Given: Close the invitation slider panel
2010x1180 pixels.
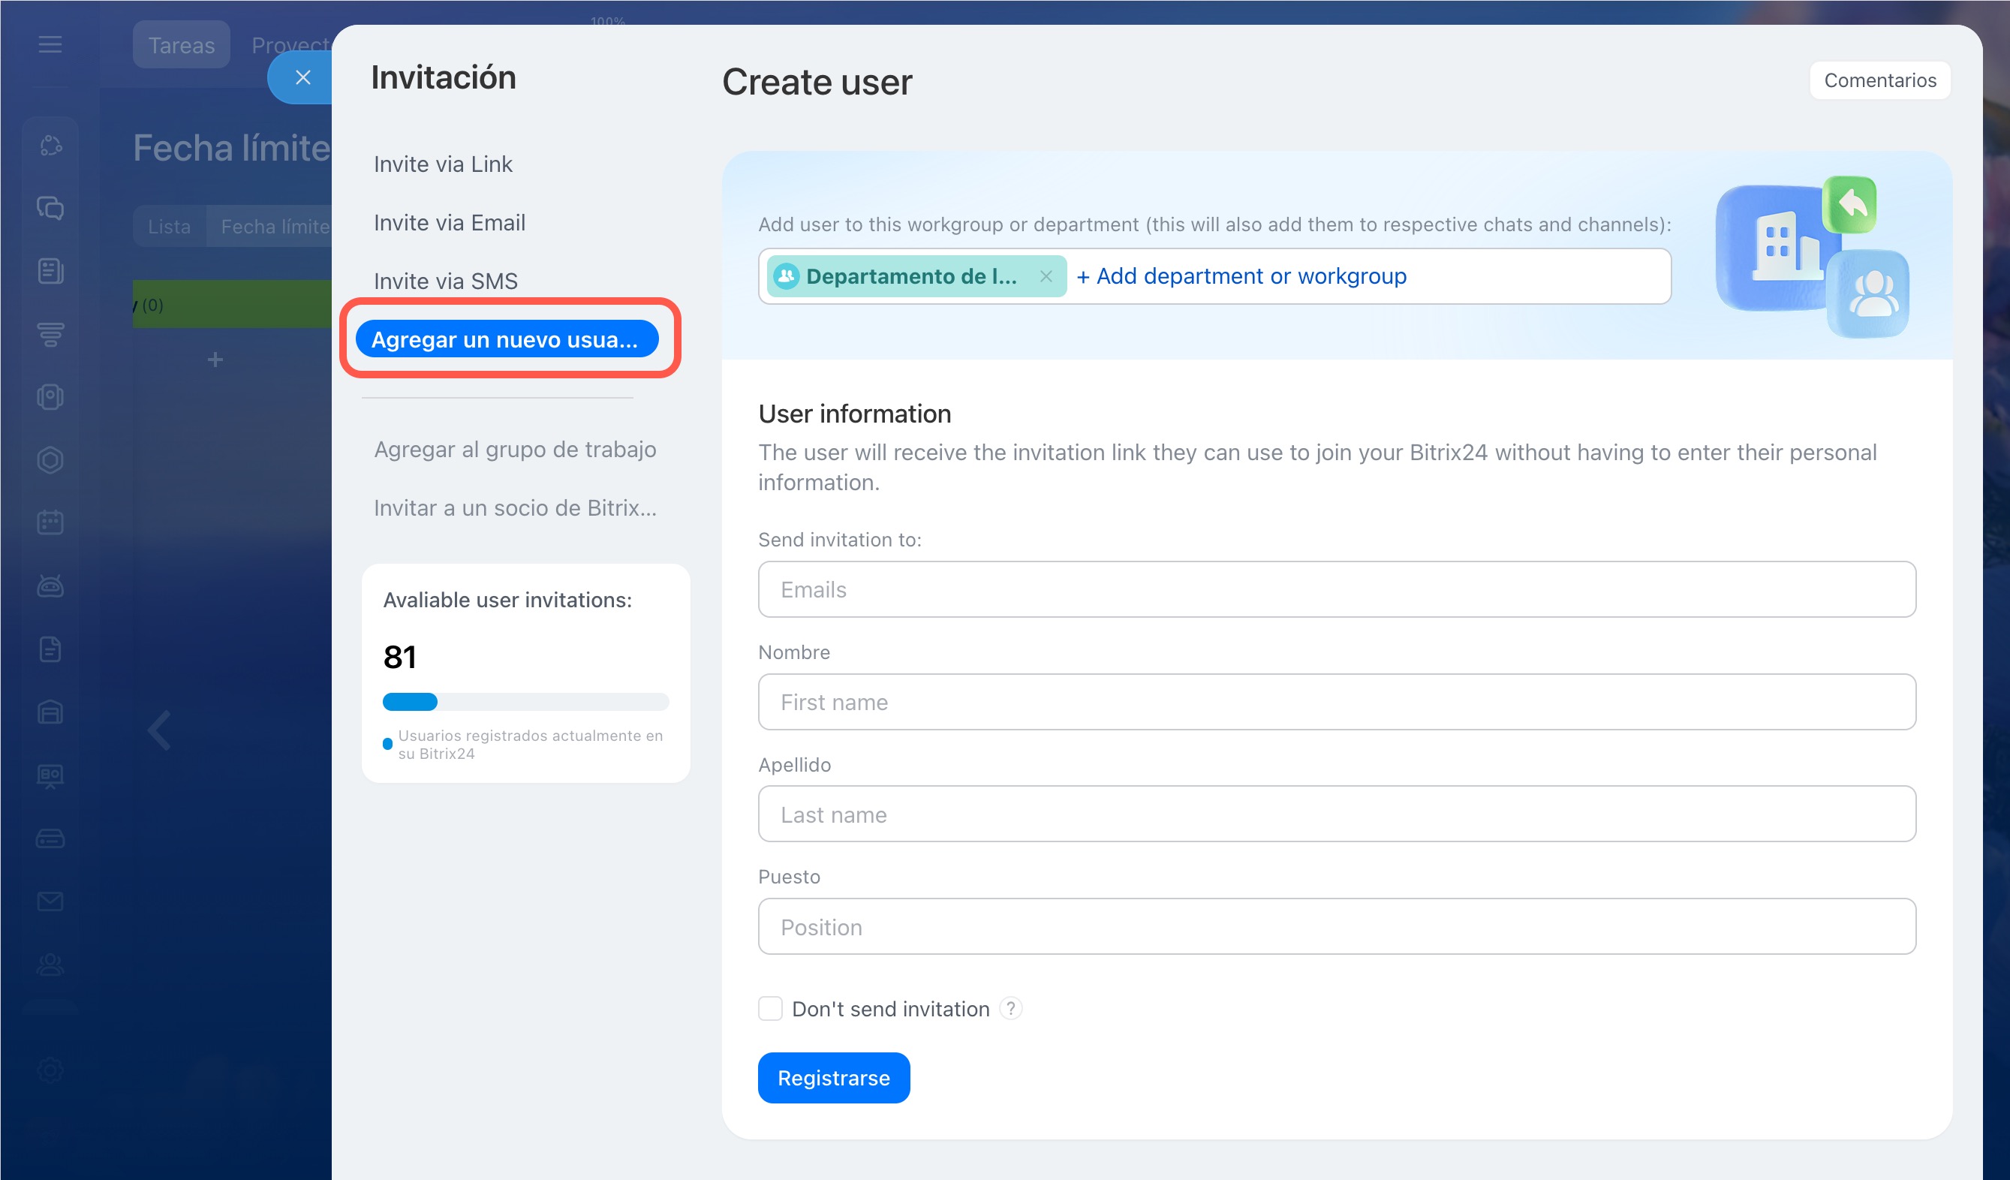Looking at the screenshot, I should click(x=302, y=77).
